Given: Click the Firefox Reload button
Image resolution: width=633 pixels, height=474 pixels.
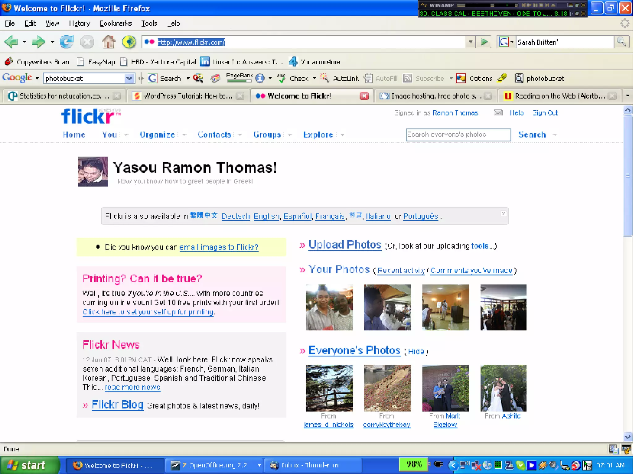Looking at the screenshot, I should [x=66, y=42].
